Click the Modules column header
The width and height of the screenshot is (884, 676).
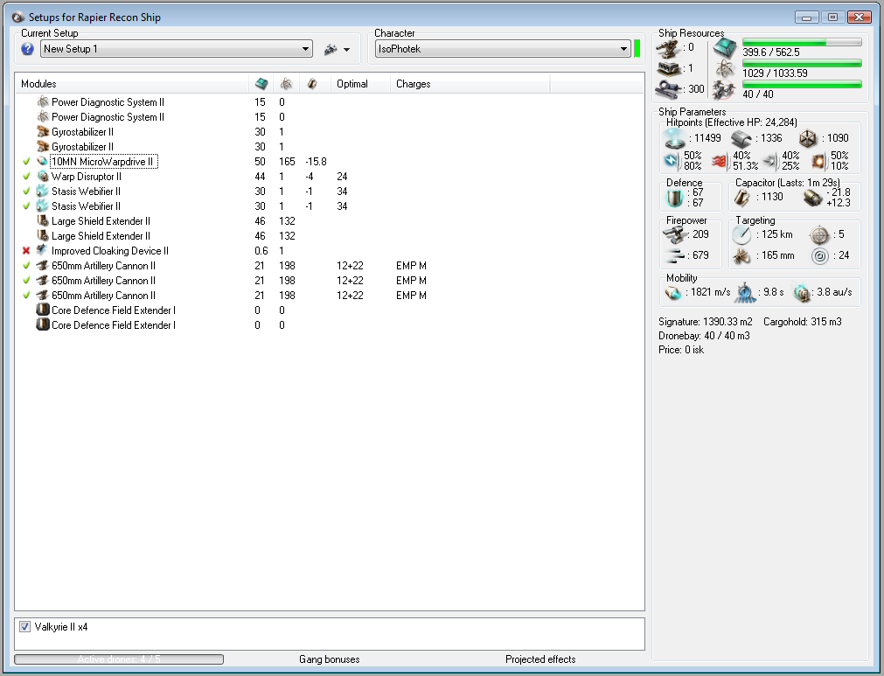[132, 84]
